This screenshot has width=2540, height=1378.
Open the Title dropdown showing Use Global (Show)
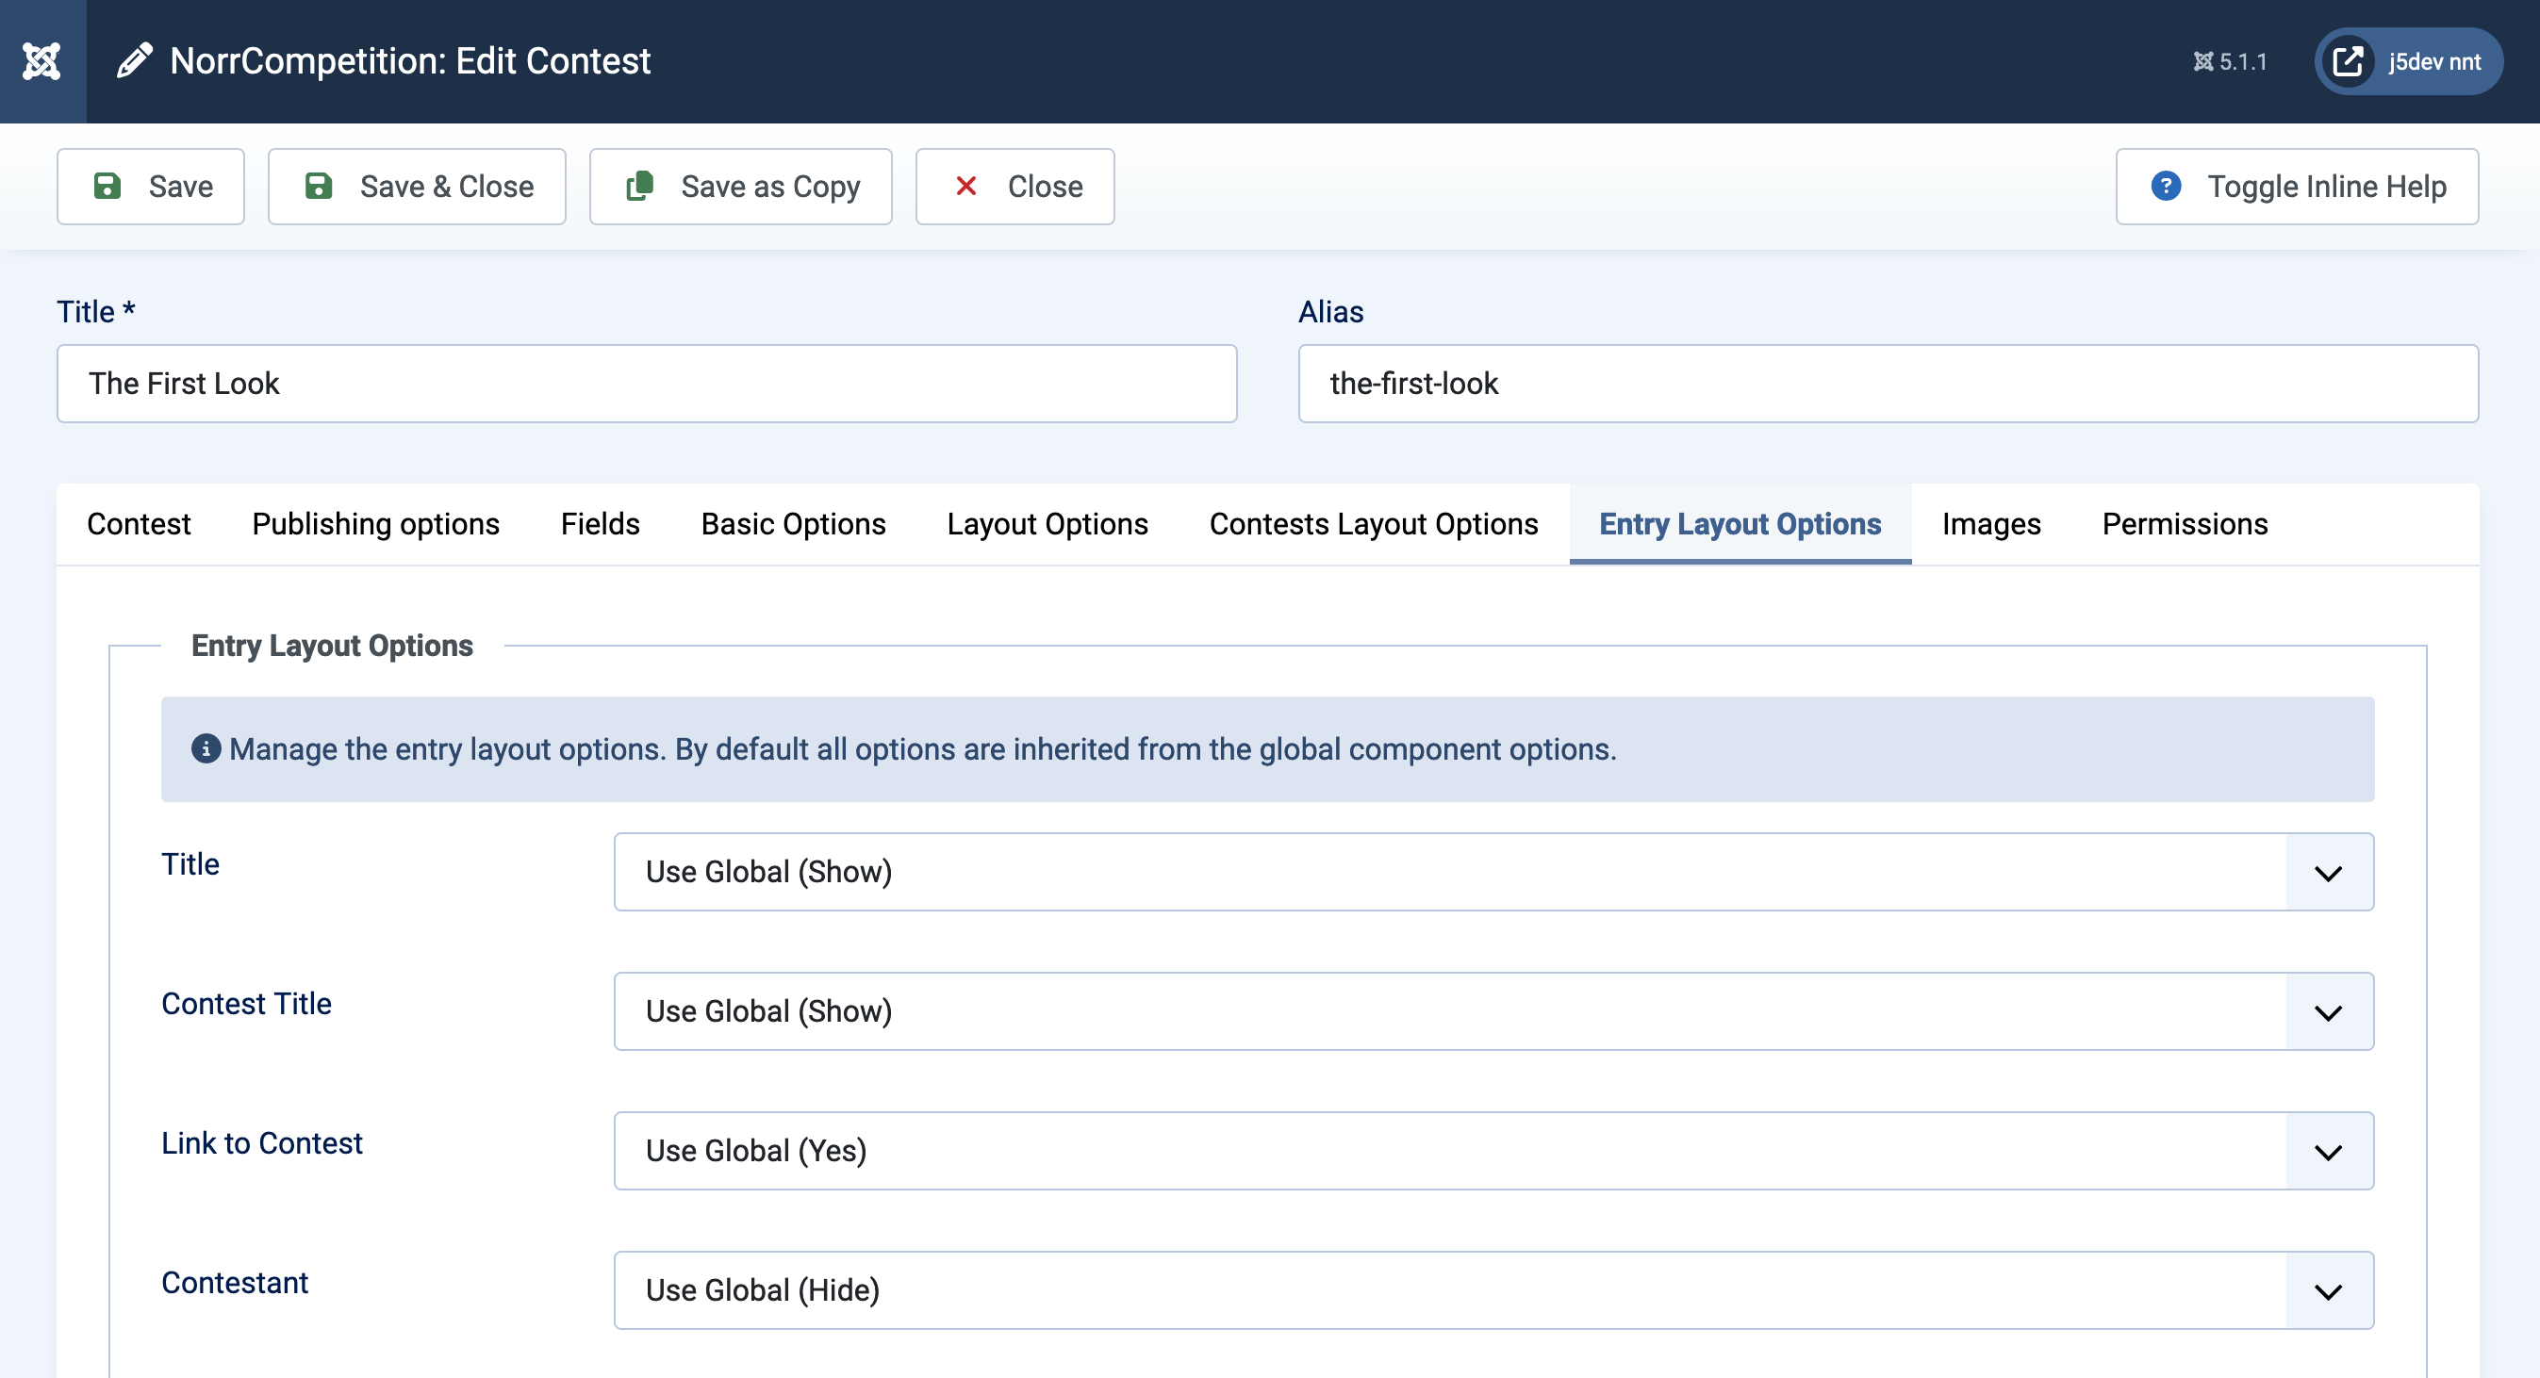point(1493,871)
